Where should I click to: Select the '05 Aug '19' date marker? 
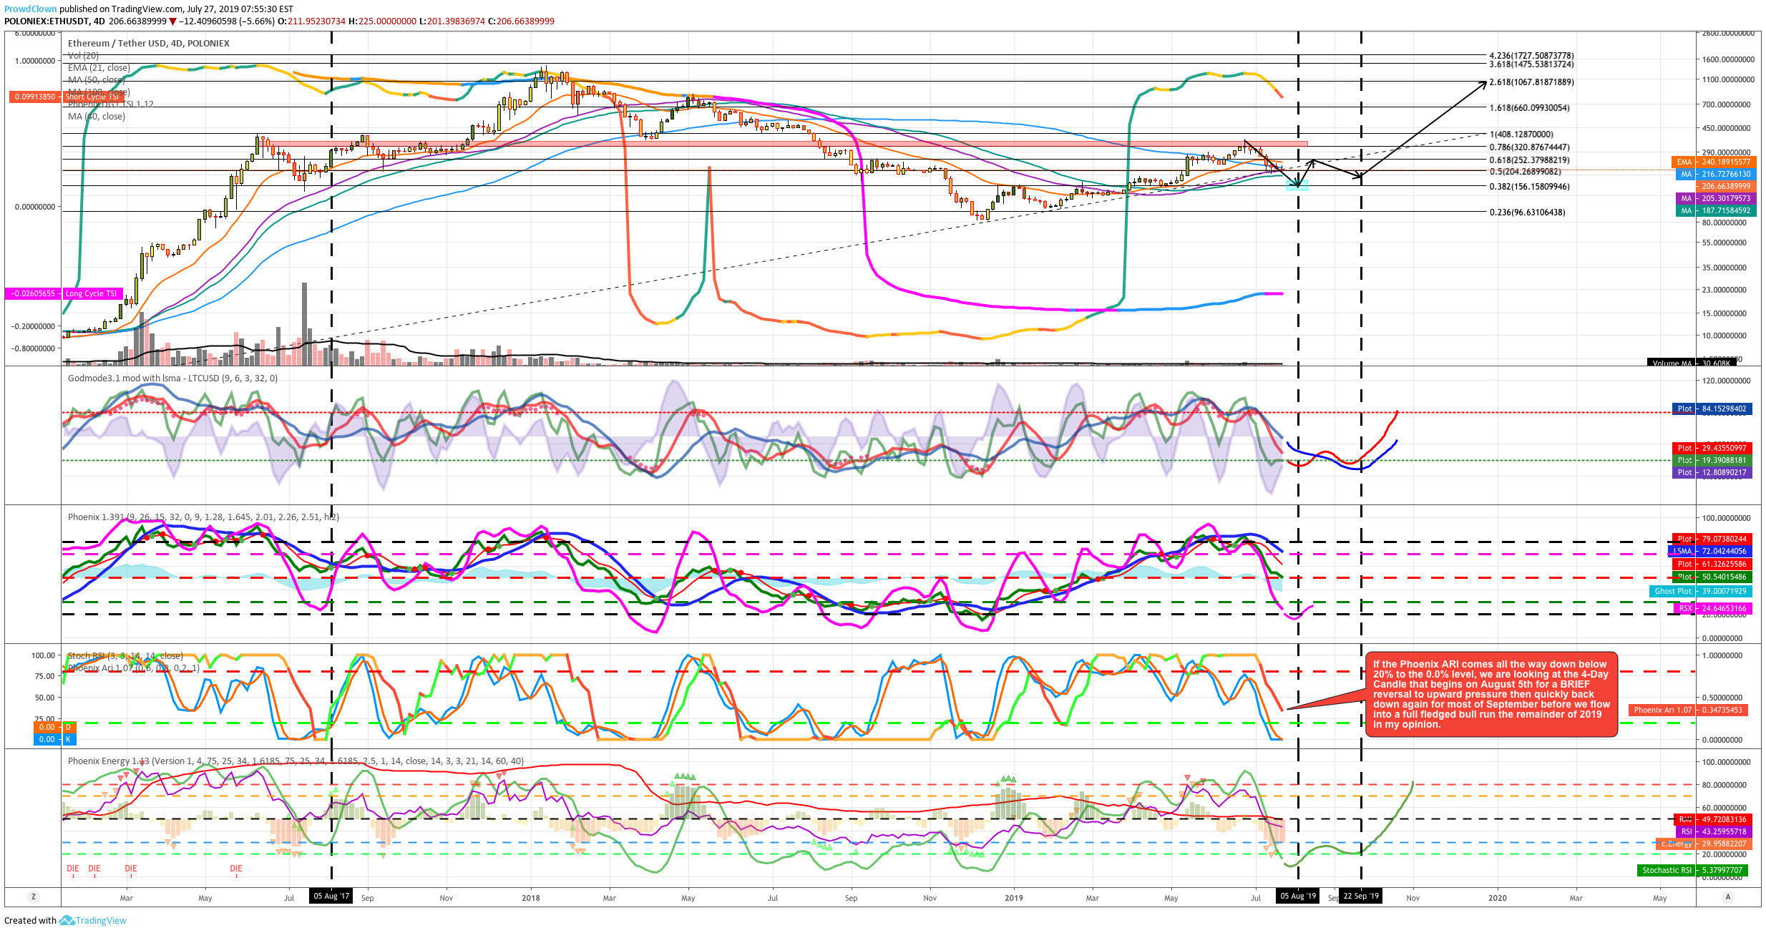pos(1298,897)
